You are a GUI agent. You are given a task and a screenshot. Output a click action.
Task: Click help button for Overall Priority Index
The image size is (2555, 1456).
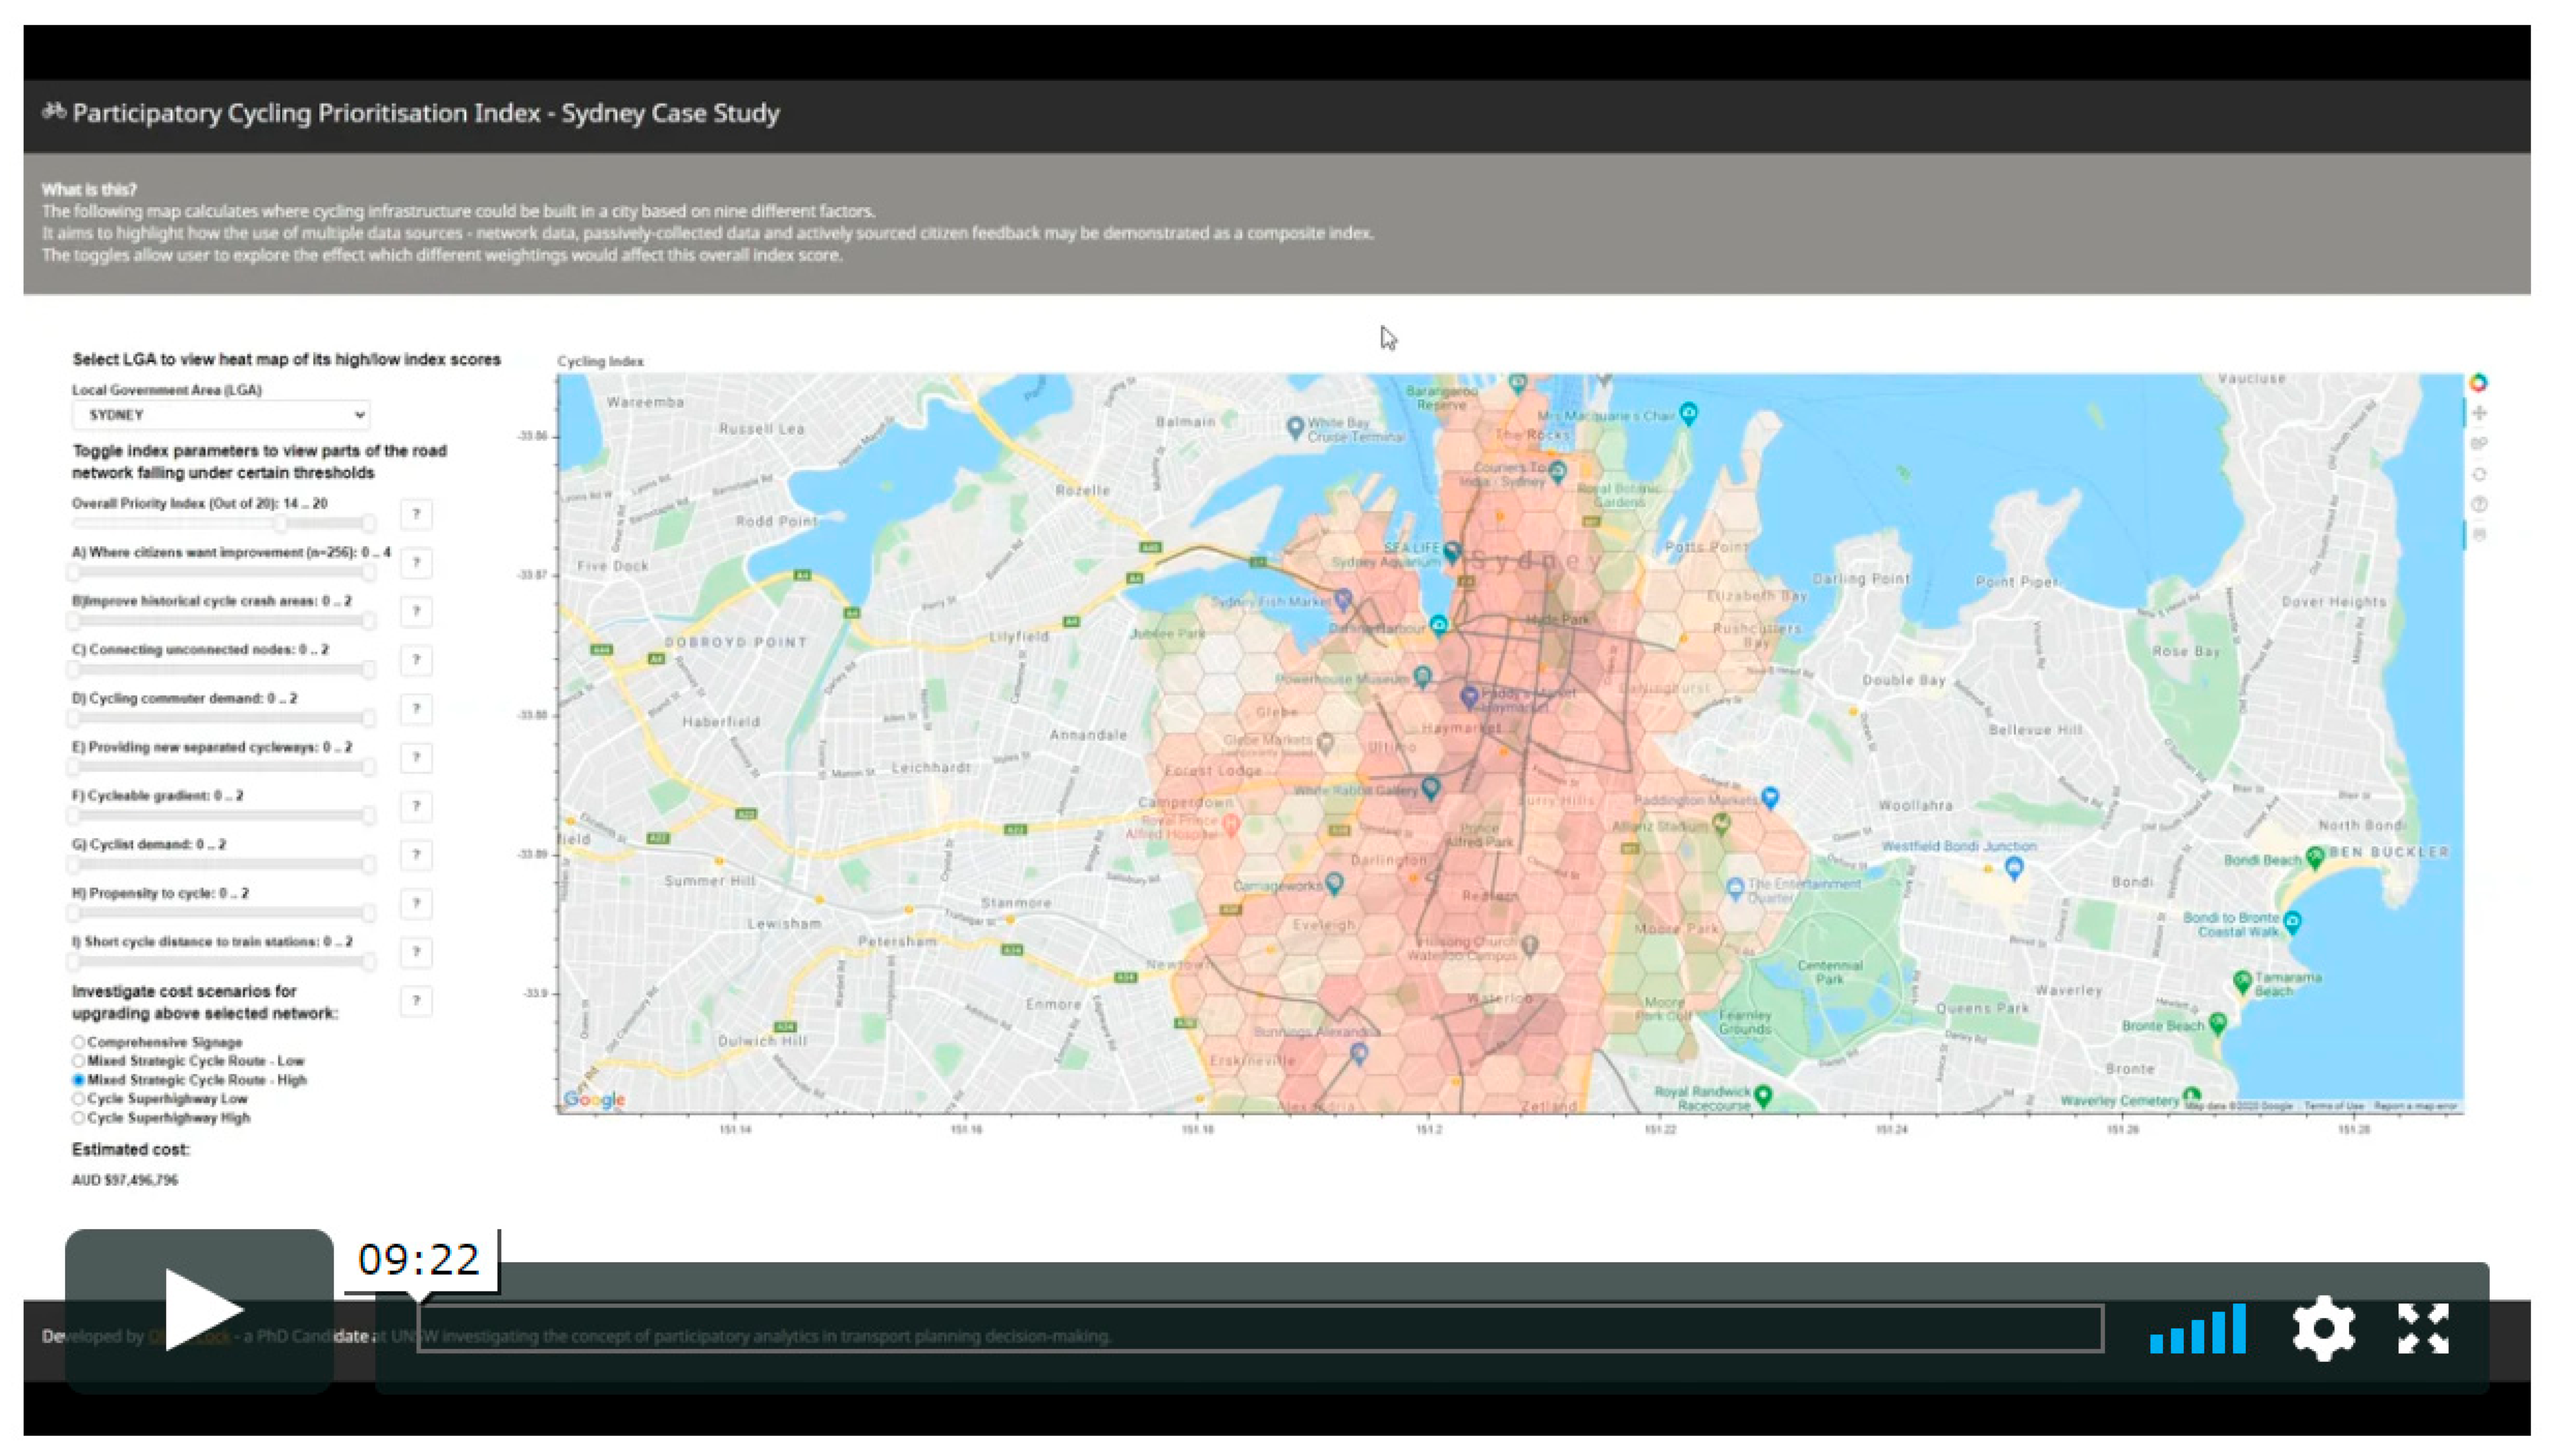pyautogui.click(x=416, y=514)
